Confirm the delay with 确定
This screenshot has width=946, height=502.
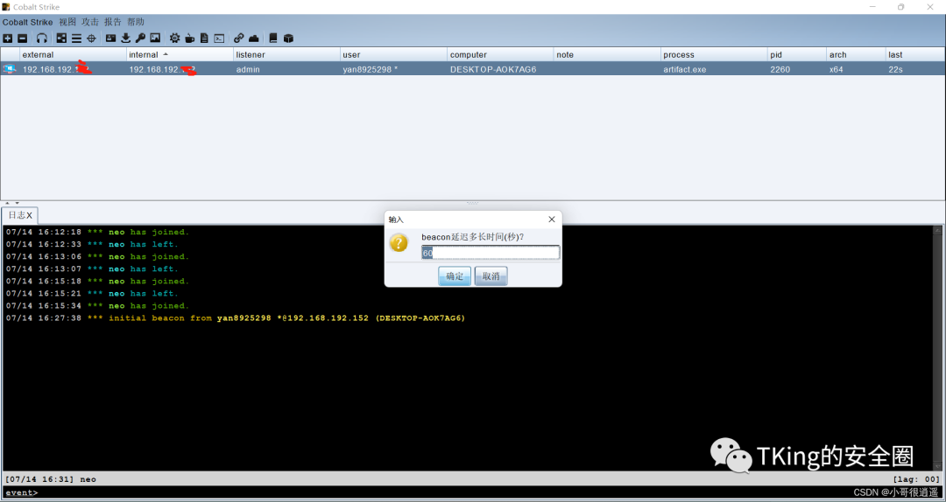[455, 276]
